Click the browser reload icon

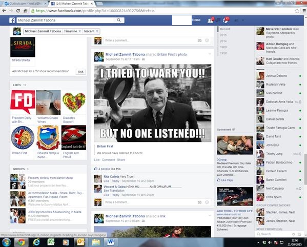pyautogui.click(x=18, y=11)
